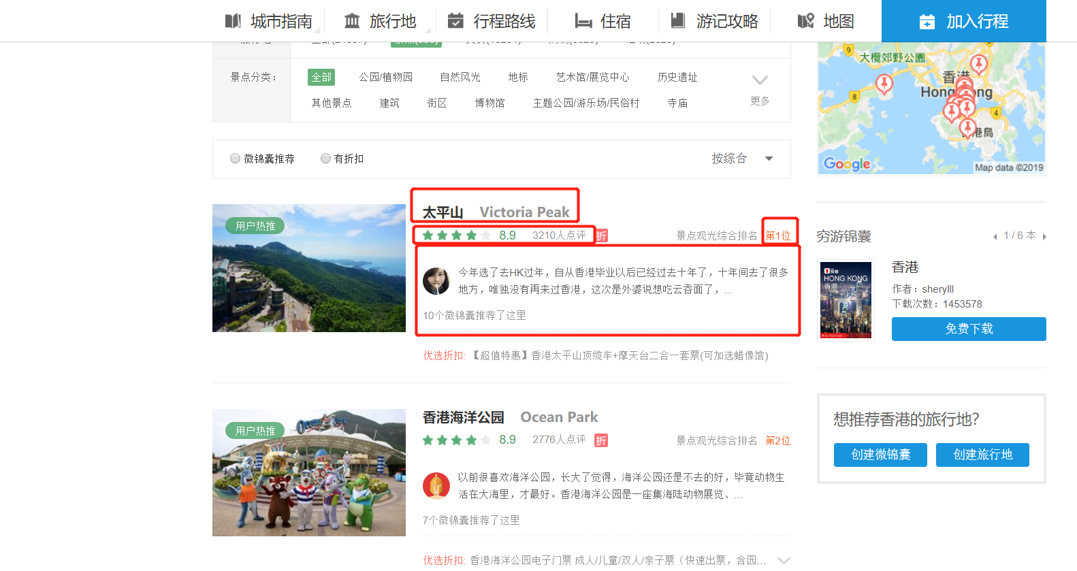This screenshot has height=571, width=1077.
Task: Filter by 地标
Action: 518,77
